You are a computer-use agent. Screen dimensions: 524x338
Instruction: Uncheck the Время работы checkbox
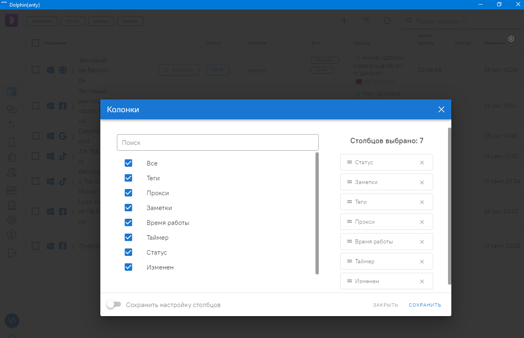pyautogui.click(x=128, y=222)
